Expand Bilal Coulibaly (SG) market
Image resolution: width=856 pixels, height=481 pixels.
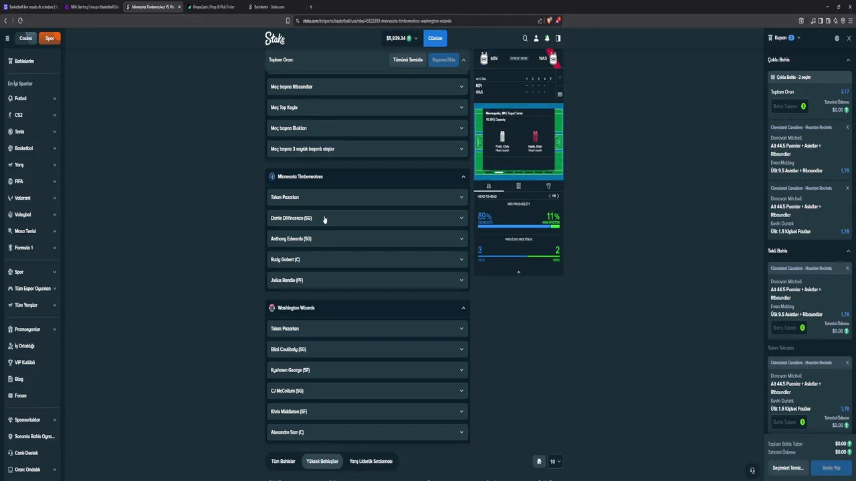(x=366, y=349)
